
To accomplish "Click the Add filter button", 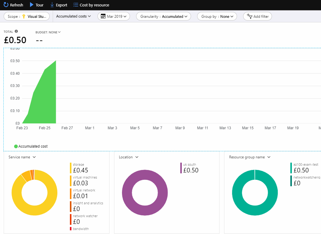I will [x=257, y=17].
